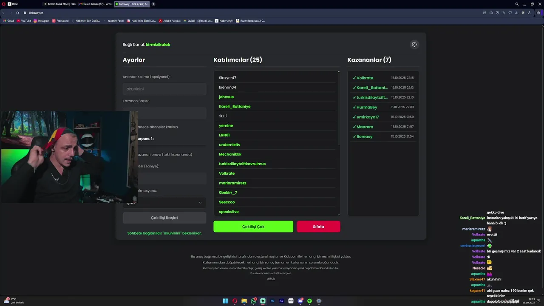Screen dimensions: 544x306
Task: Open the Yönetim Paneli bookmark
Action: coord(113,20)
